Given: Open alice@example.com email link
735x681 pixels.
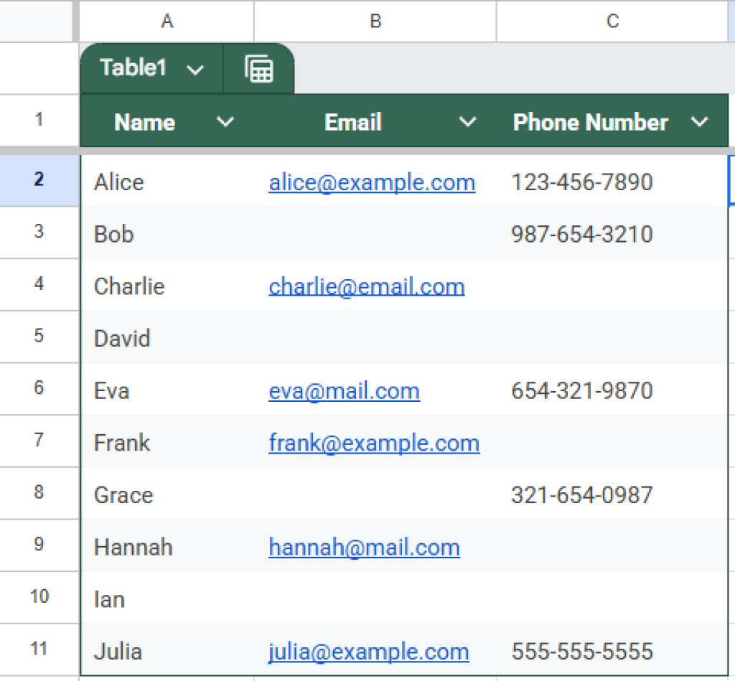Looking at the screenshot, I should (372, 182).
